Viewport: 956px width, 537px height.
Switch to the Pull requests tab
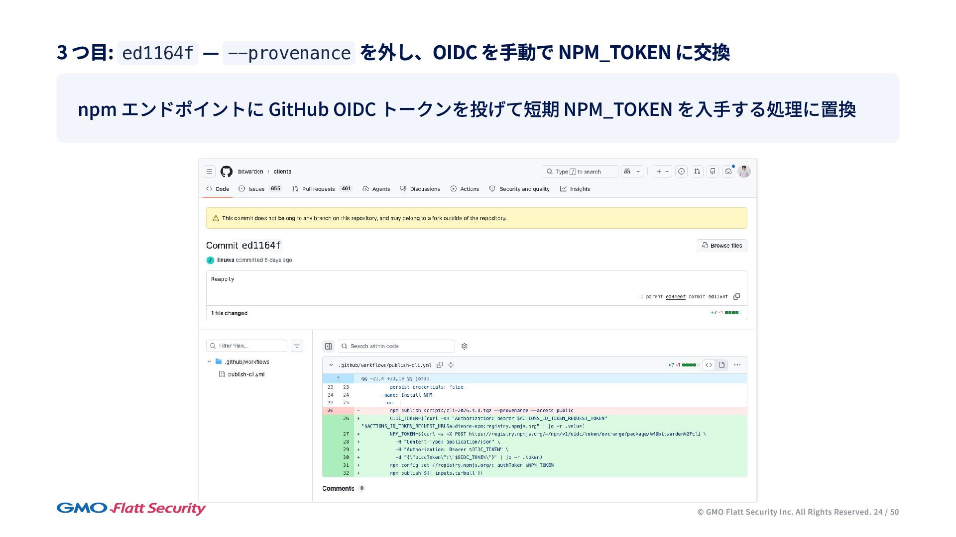click(x=318, y=189)
